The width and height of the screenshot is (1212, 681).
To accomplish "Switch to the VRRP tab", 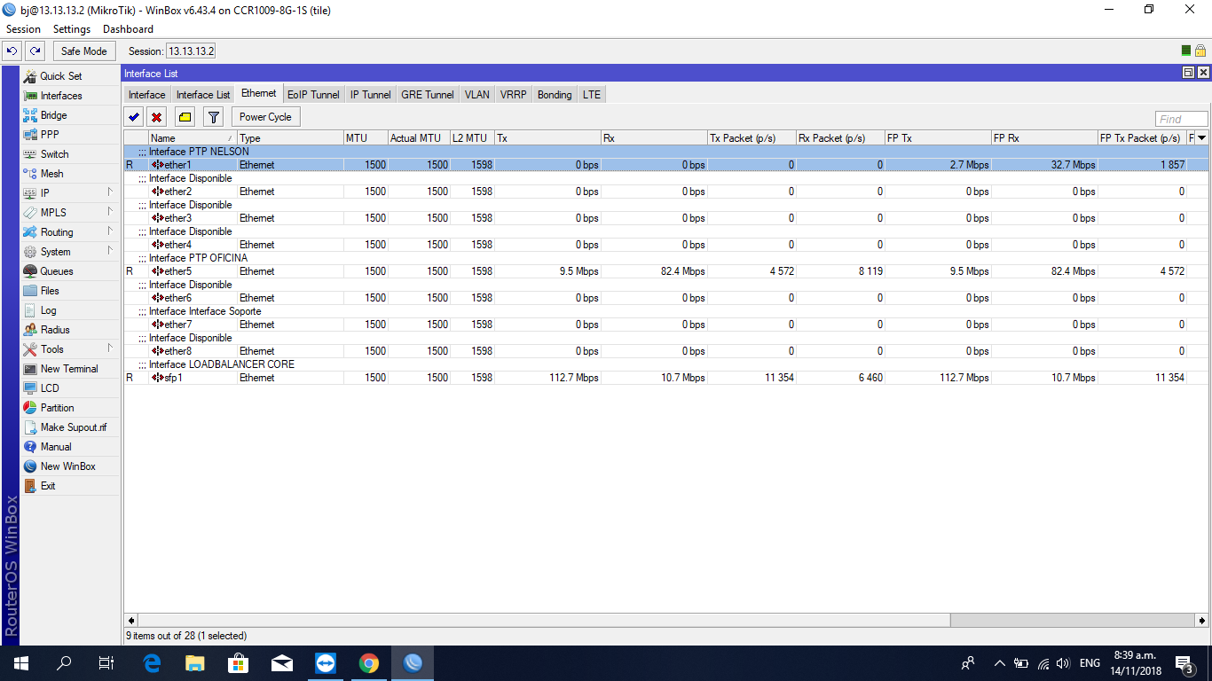I will point(513,95).
